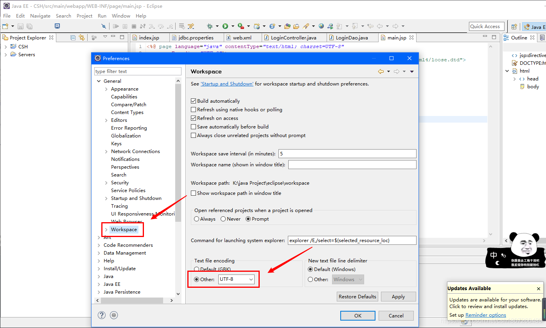Collapse the General tree node
The width and height of the screenshot is (546, 328).
point(99,81)
